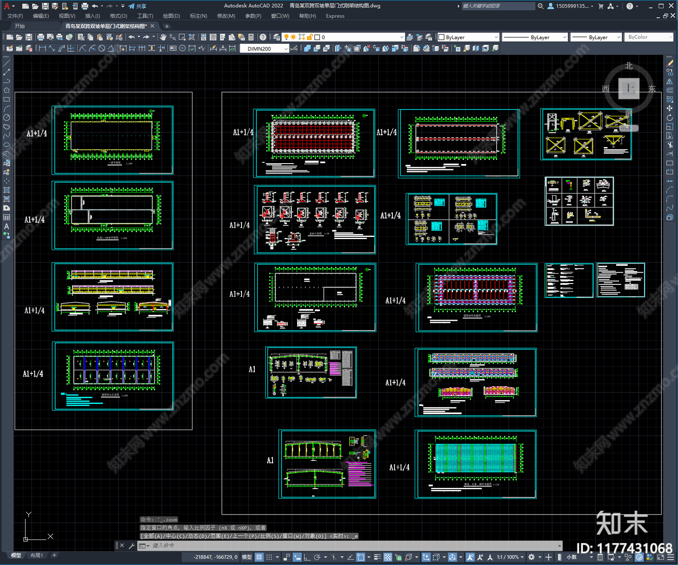Add a new drawing tab with plus

coord(167,26)
